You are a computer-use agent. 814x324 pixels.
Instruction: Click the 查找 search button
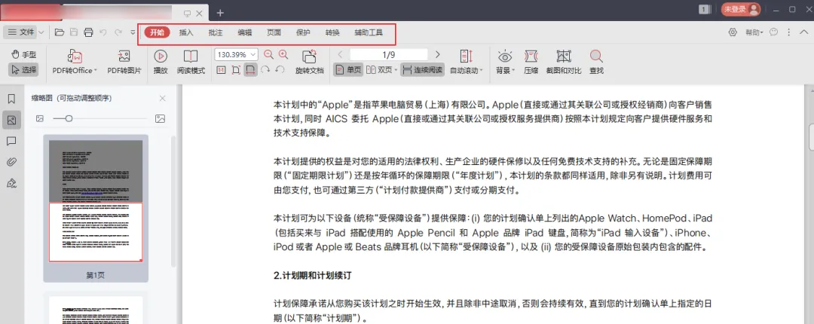tap(596, 63)
